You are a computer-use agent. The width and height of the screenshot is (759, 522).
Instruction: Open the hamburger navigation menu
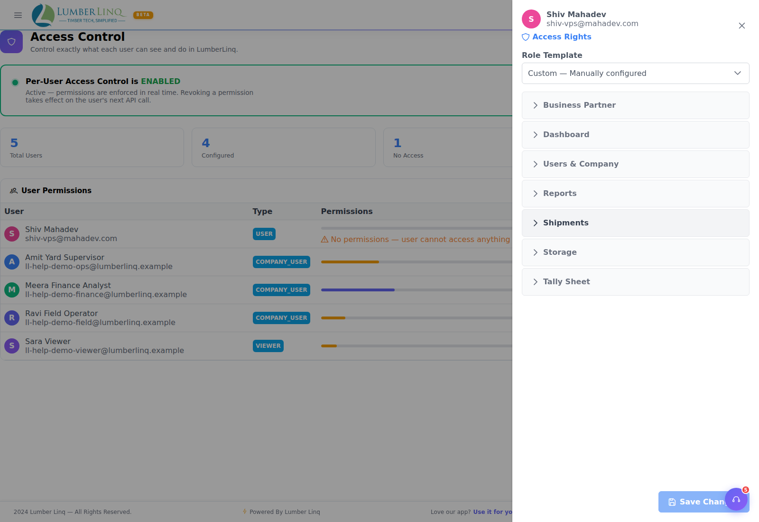coord(18,15)
